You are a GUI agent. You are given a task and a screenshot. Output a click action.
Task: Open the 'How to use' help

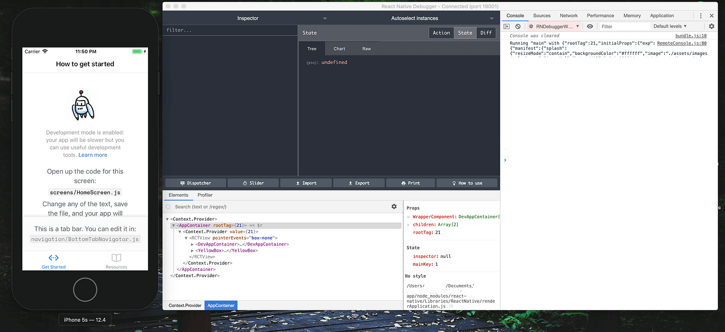point(467,182)
